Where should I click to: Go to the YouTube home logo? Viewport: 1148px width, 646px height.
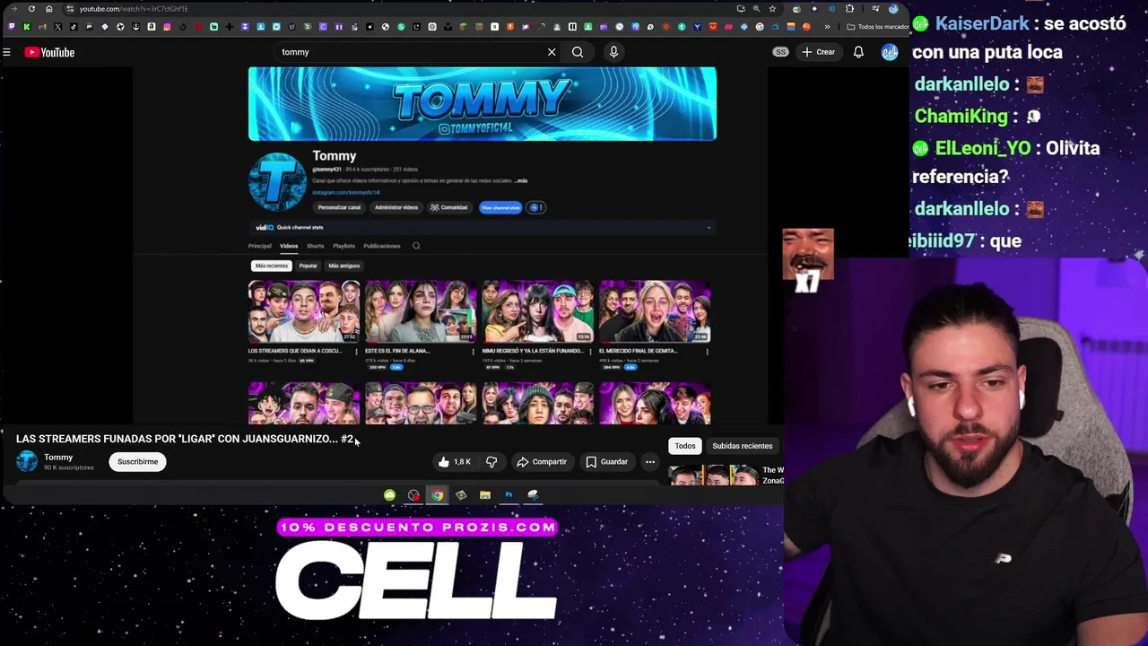click(49, 52)
